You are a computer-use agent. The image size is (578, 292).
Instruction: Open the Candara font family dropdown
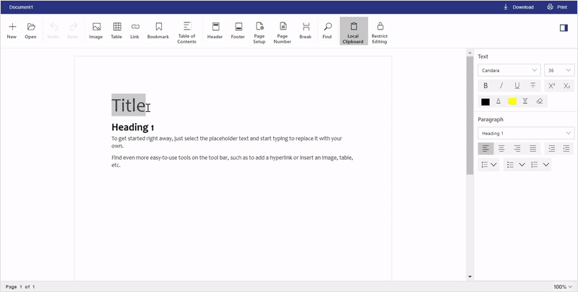tap(509, 70)
